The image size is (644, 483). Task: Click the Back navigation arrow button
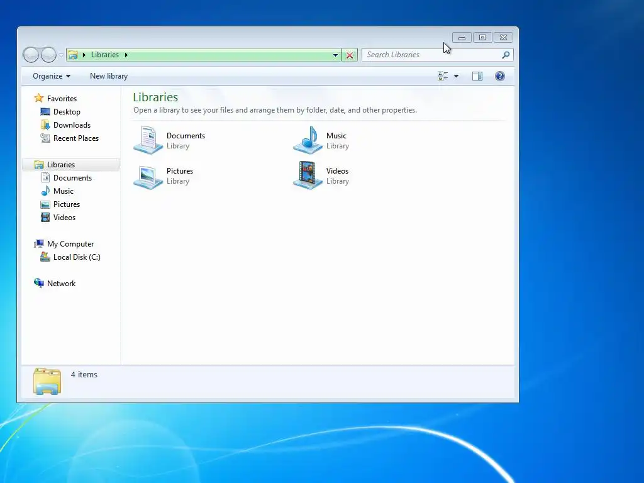(31, 55)
